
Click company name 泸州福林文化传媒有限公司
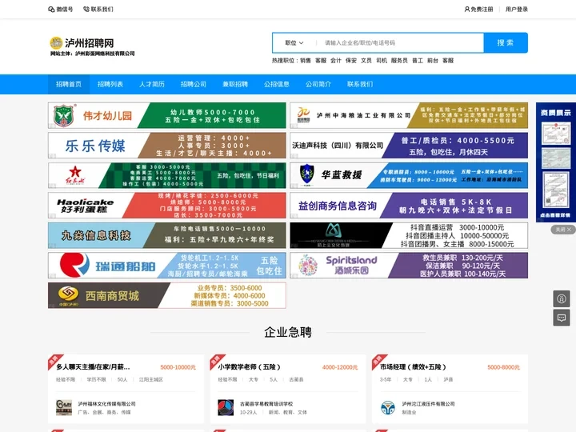106,404
